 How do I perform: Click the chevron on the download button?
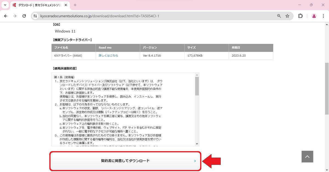[x=195, y=161]
